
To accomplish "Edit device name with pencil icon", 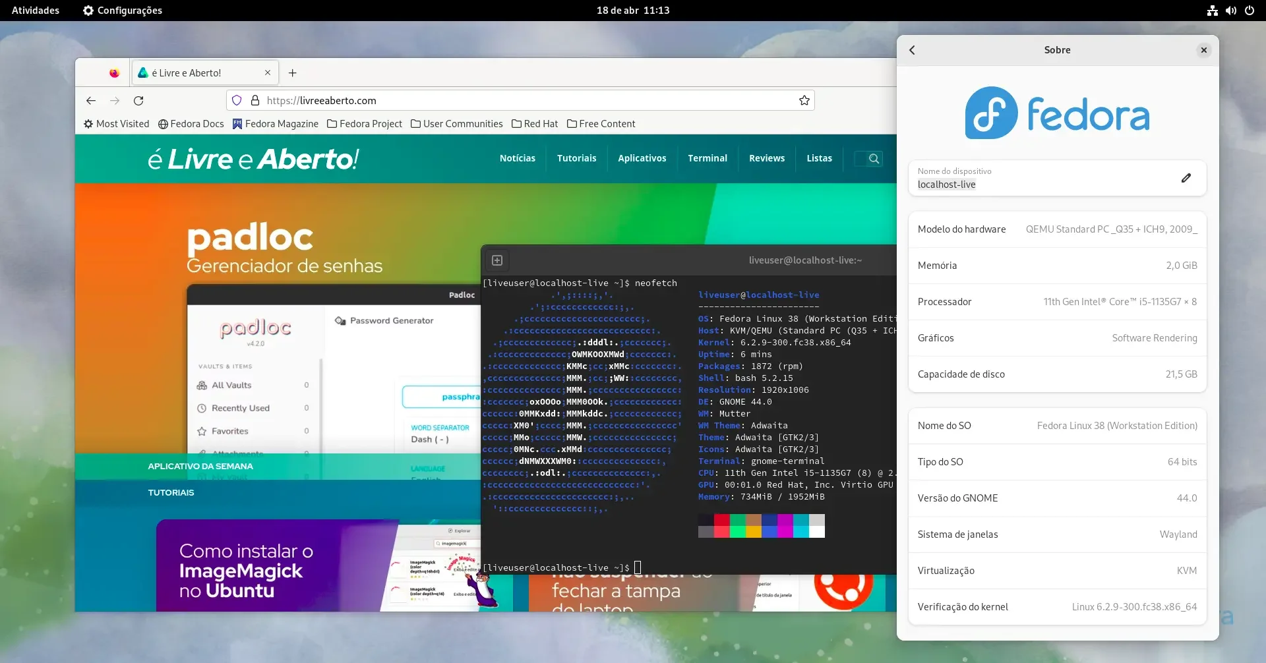I will [1186, 178].
